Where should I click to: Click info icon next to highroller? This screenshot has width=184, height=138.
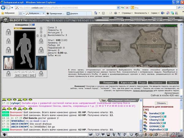click(x=167, y=130)
